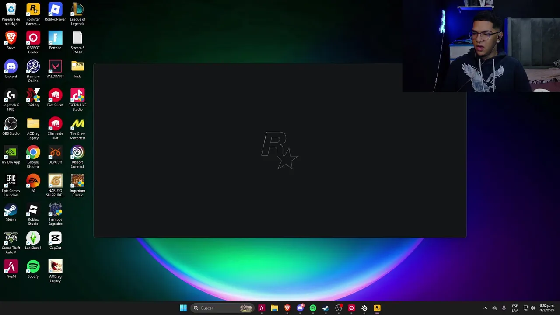Open OBSBOT Center desktop icon
Image resolution: width=560 pixels, height=315 pixels.
[x=33, y=42]
